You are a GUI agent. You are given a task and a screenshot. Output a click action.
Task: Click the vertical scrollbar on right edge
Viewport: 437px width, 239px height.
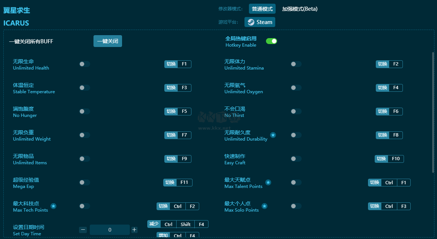pos(433,112)
